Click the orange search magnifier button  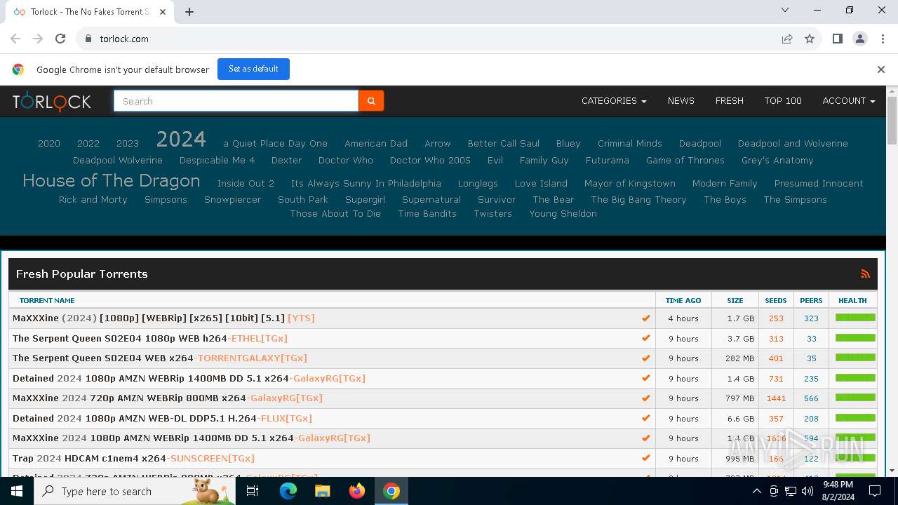[x=371, y=101]
